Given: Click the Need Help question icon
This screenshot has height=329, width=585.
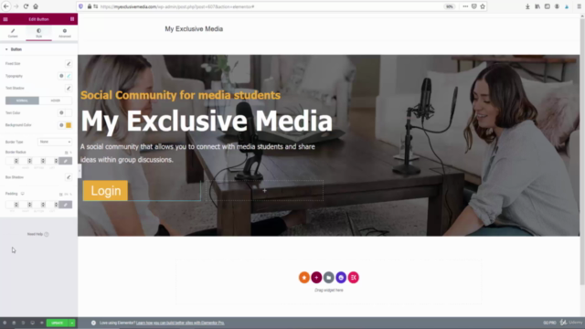Looking at the screenshot, I should 47,234.
